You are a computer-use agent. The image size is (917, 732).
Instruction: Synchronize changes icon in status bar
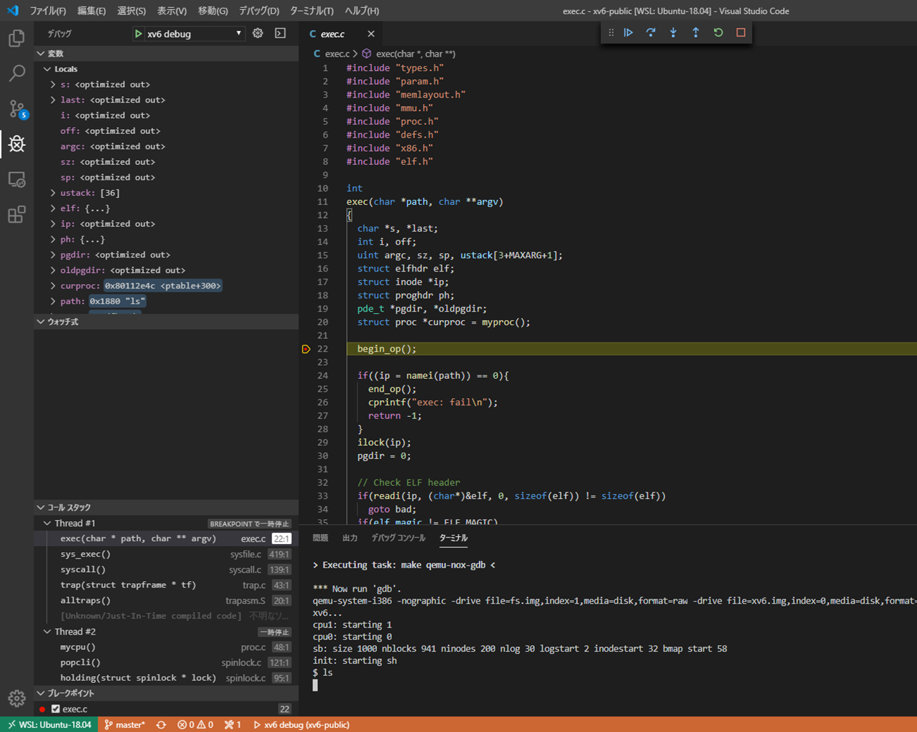pos(161,724)
